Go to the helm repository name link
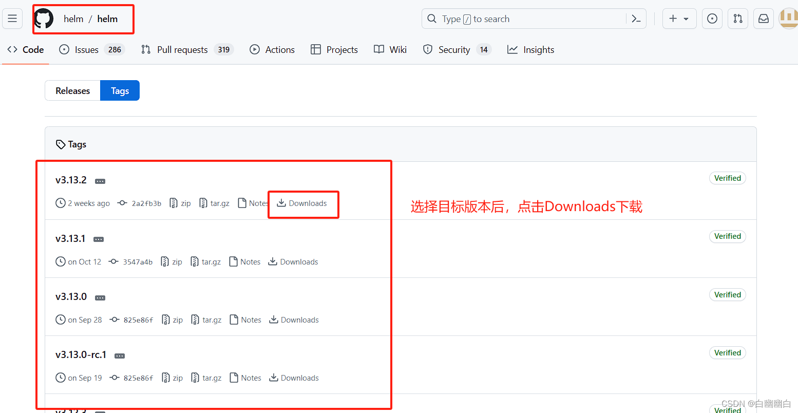Viewport: 798px width, 413px height. [107, 19]
